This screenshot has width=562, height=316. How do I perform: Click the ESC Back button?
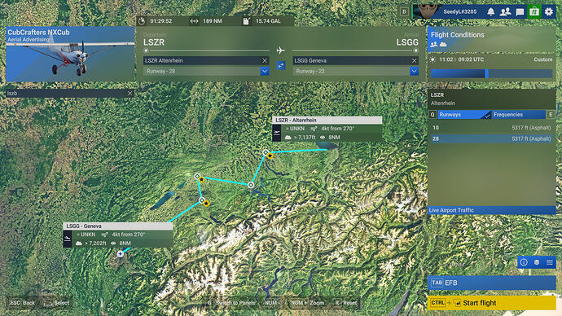click(x=22, y=303)
